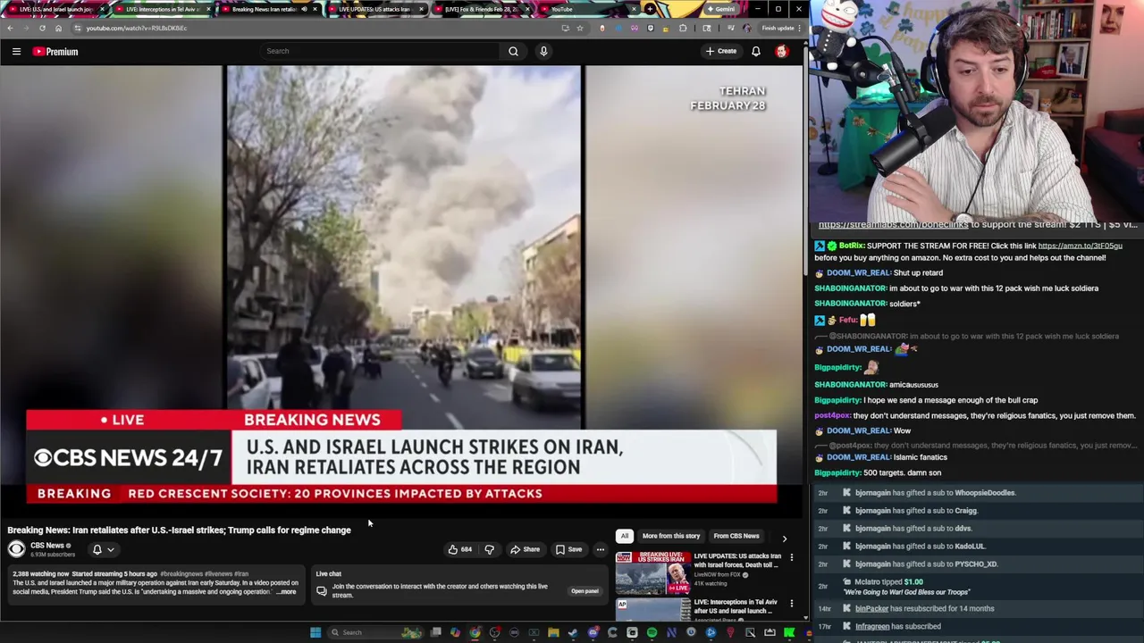
Task: Select the 'From CBS News' chip
Action: 736,536
